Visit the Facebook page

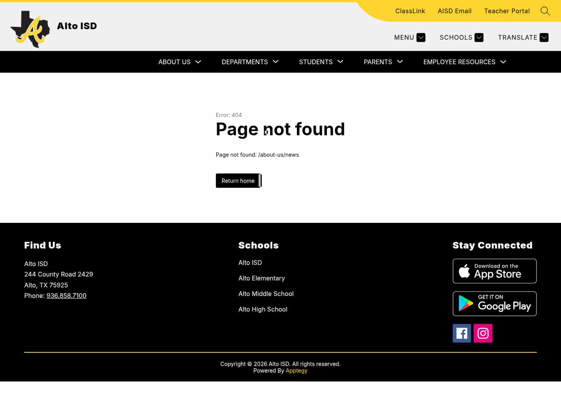click(x=462, y=333)
